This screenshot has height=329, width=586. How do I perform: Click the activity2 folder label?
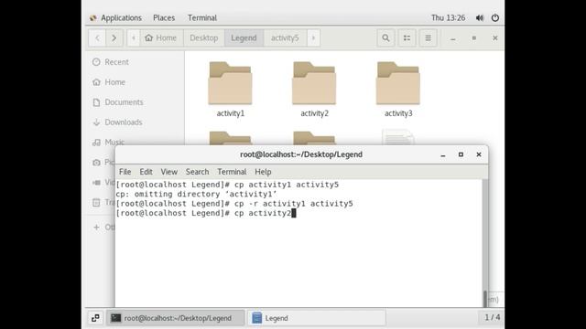314,113
